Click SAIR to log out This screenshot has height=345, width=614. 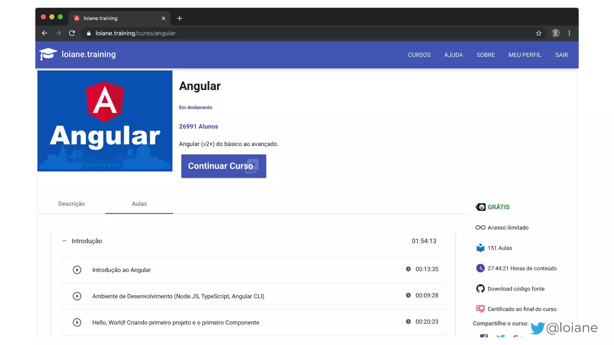[561, 55]
